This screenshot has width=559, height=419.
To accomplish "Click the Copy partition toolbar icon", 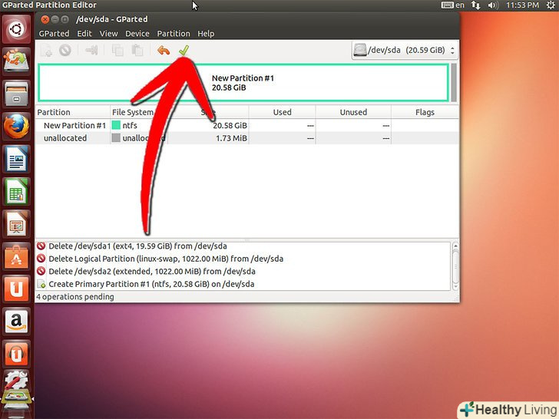I will [x=117, y=50].
